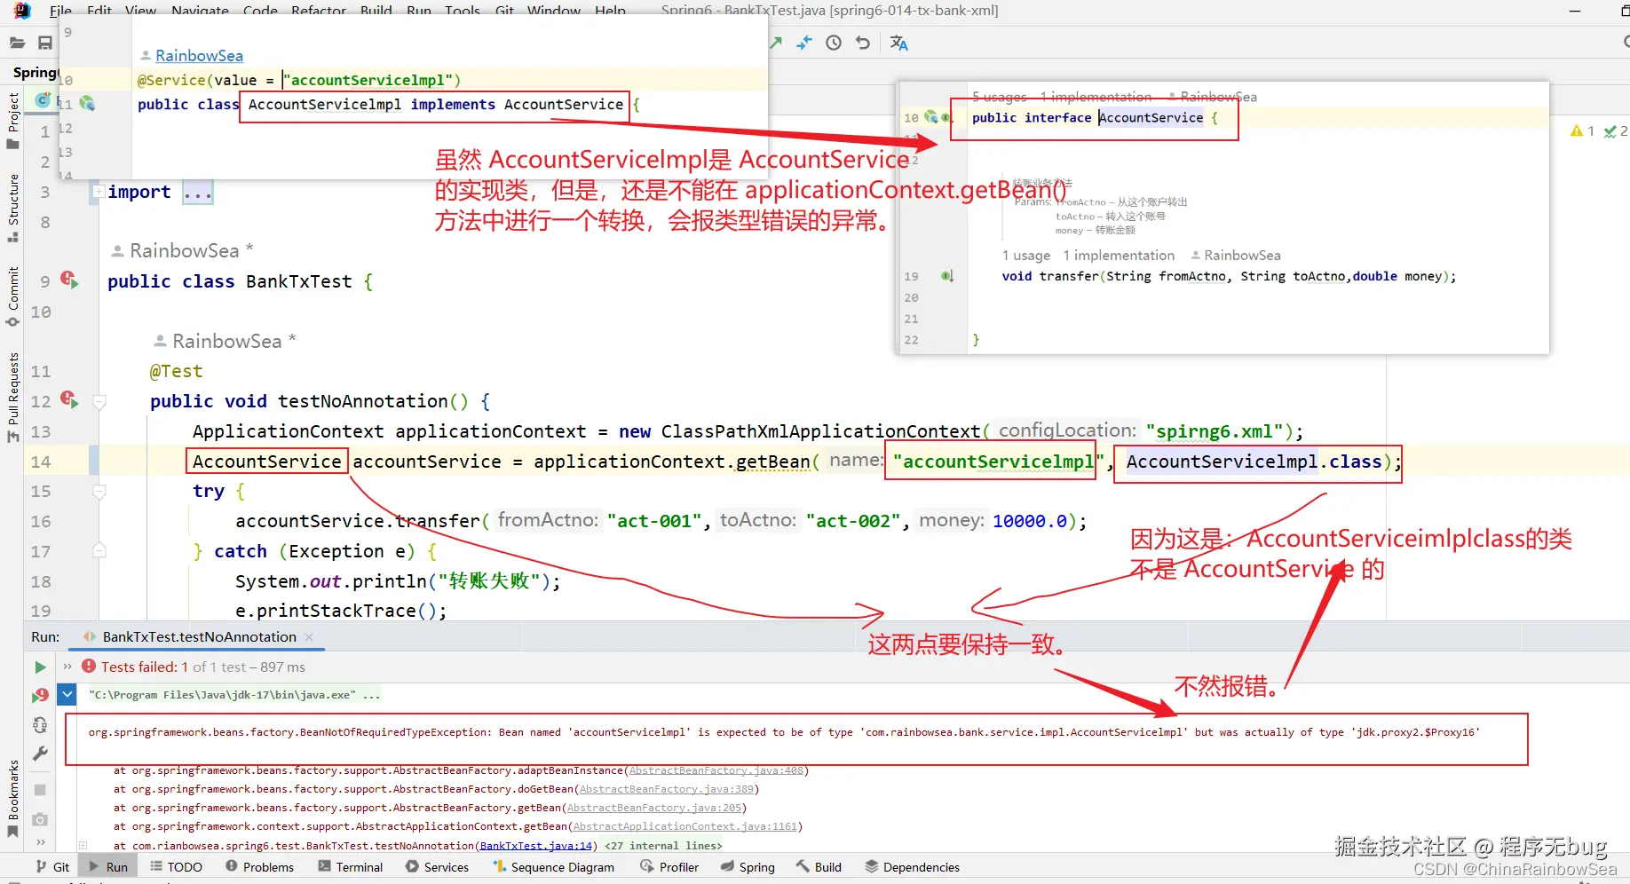Click run gutter icon beside testNoAnnotation method
This screenshot has width=1630, height=884.
click(x=69, y=399)
